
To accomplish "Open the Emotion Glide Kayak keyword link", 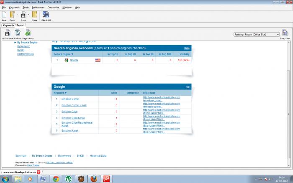I will (73, 118).
